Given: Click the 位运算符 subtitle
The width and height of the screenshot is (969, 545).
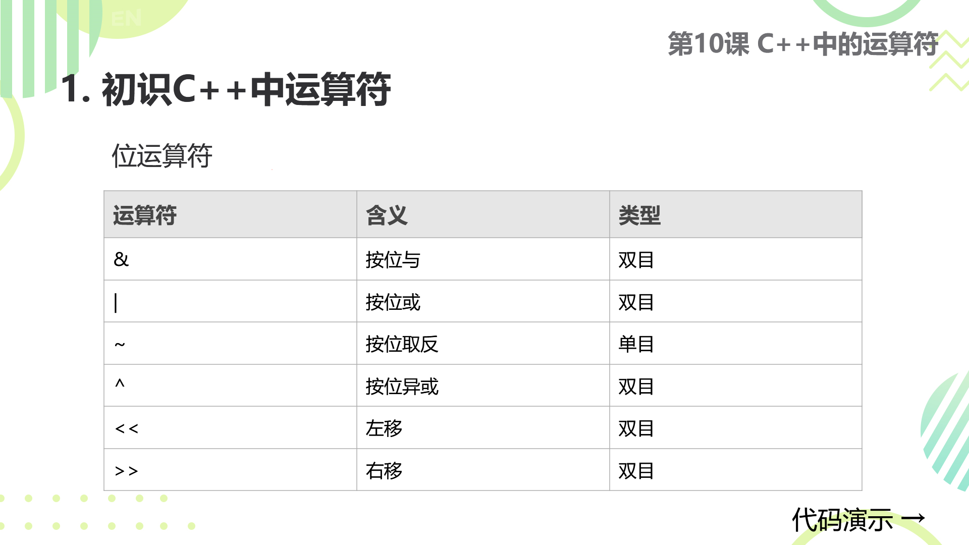Looking at the screenshot, I should click(x=162, y=155).
